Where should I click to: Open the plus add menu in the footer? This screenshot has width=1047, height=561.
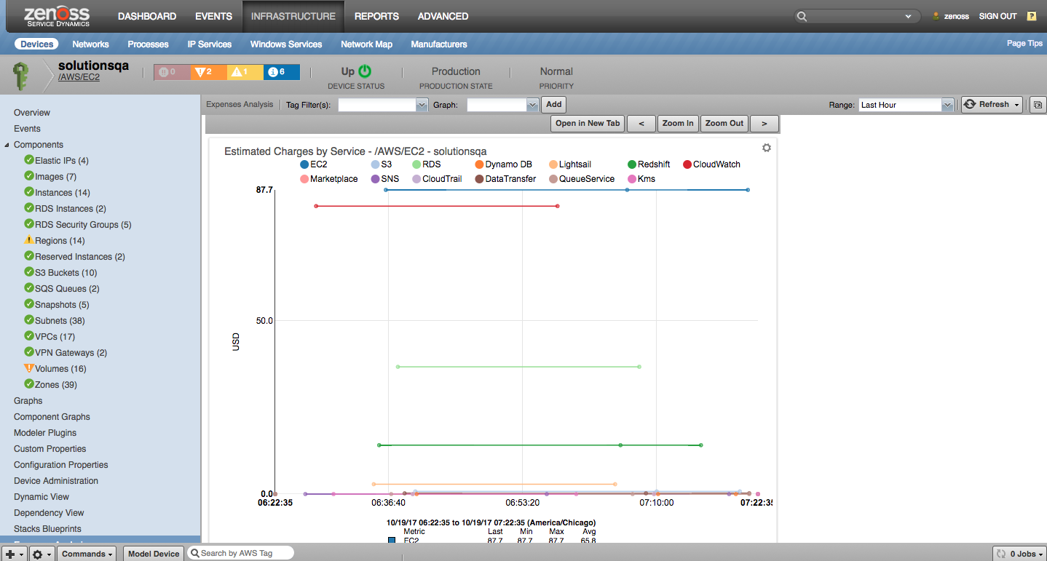click(14, 554)
